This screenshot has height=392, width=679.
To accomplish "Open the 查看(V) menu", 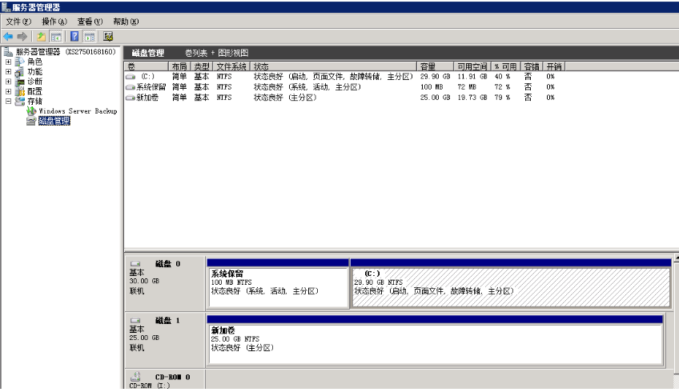I will pos(90,22).
